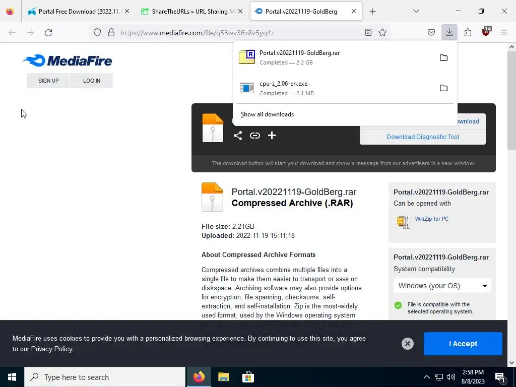Reload the current page
Viewport: 516px width, 387px height.
click(48, 33)
